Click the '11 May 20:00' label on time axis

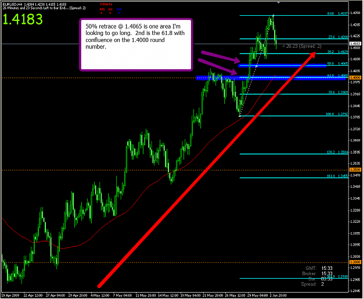point(146,296)
